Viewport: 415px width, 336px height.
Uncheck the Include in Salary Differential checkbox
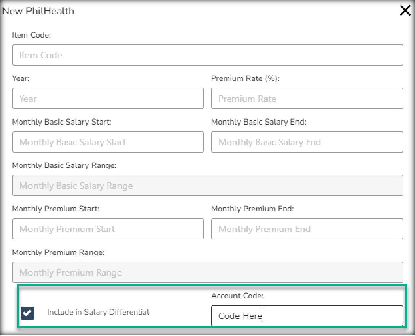click(x=27, y=313)
